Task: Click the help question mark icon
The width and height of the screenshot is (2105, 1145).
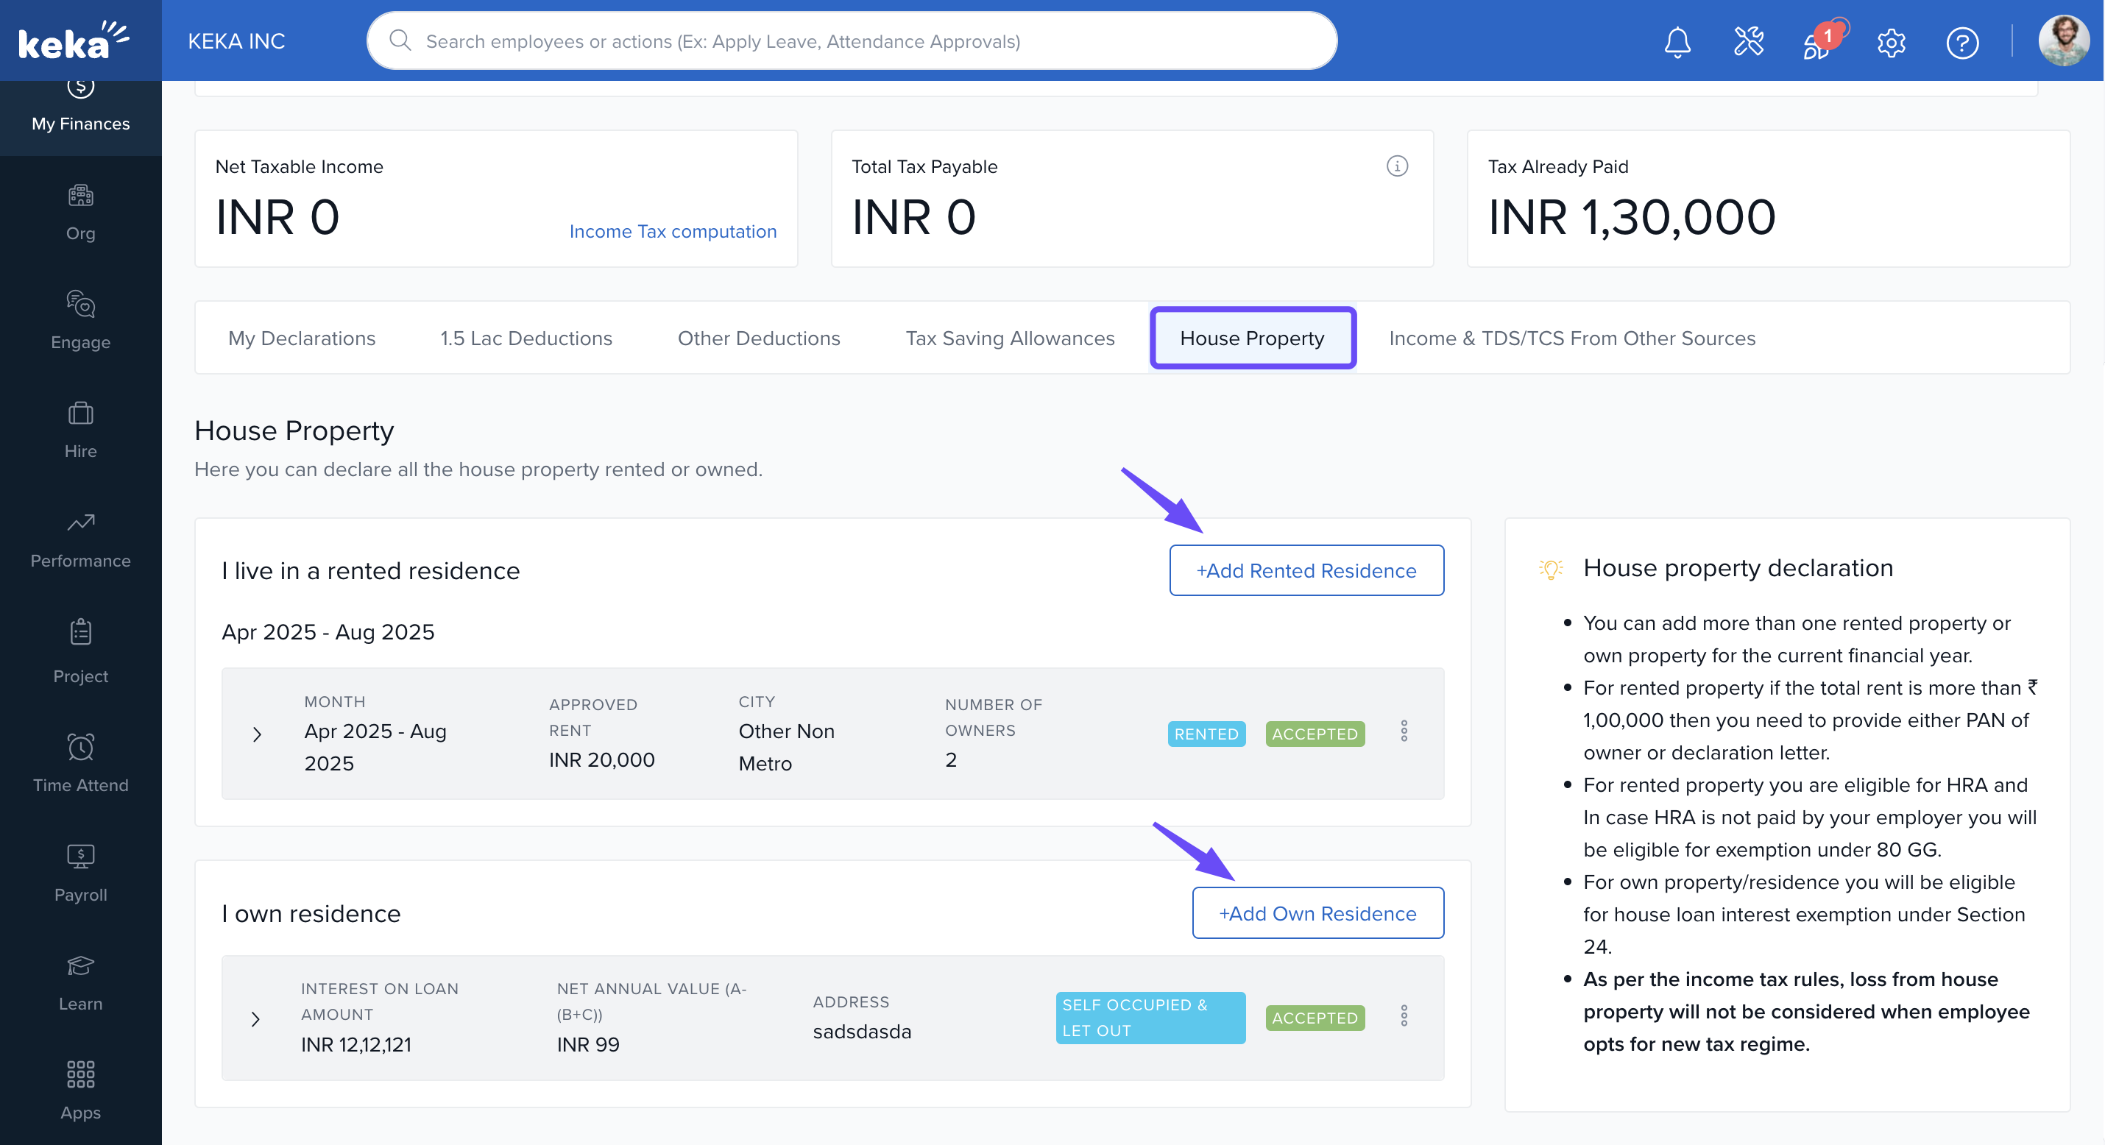Action: [x=1961, y=42]
